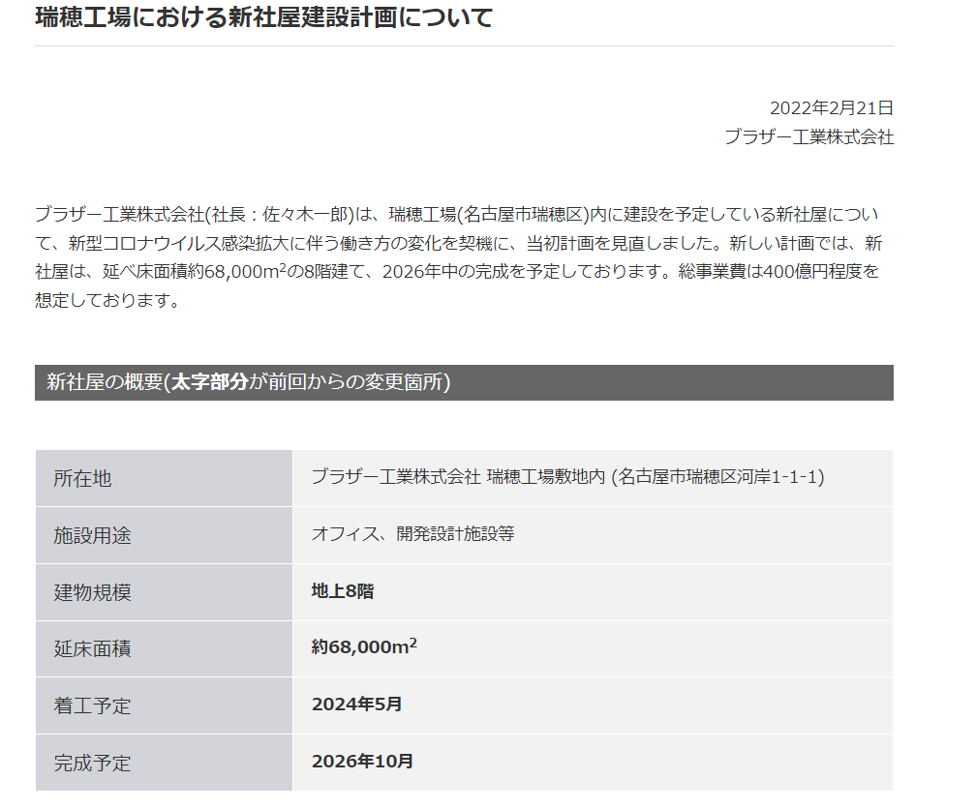This screenshot has width=976, height=810.
Task: Click the 新社屋の概要 section header bar
Action: tap(464, 382)
